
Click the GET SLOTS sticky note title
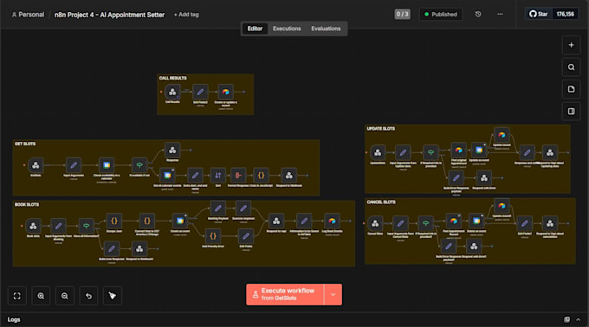pyautogui.click(x=25, y=144)
